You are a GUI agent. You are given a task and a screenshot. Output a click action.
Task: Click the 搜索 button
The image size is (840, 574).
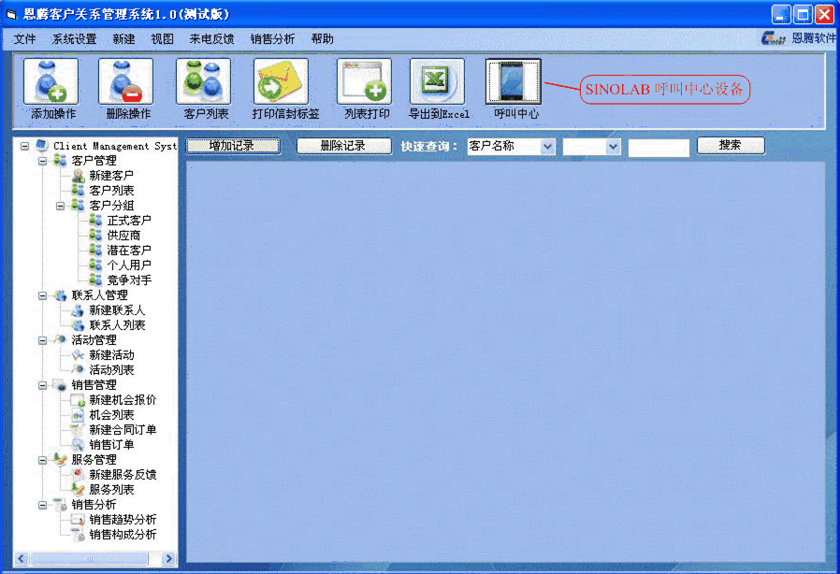click(731, 145)
